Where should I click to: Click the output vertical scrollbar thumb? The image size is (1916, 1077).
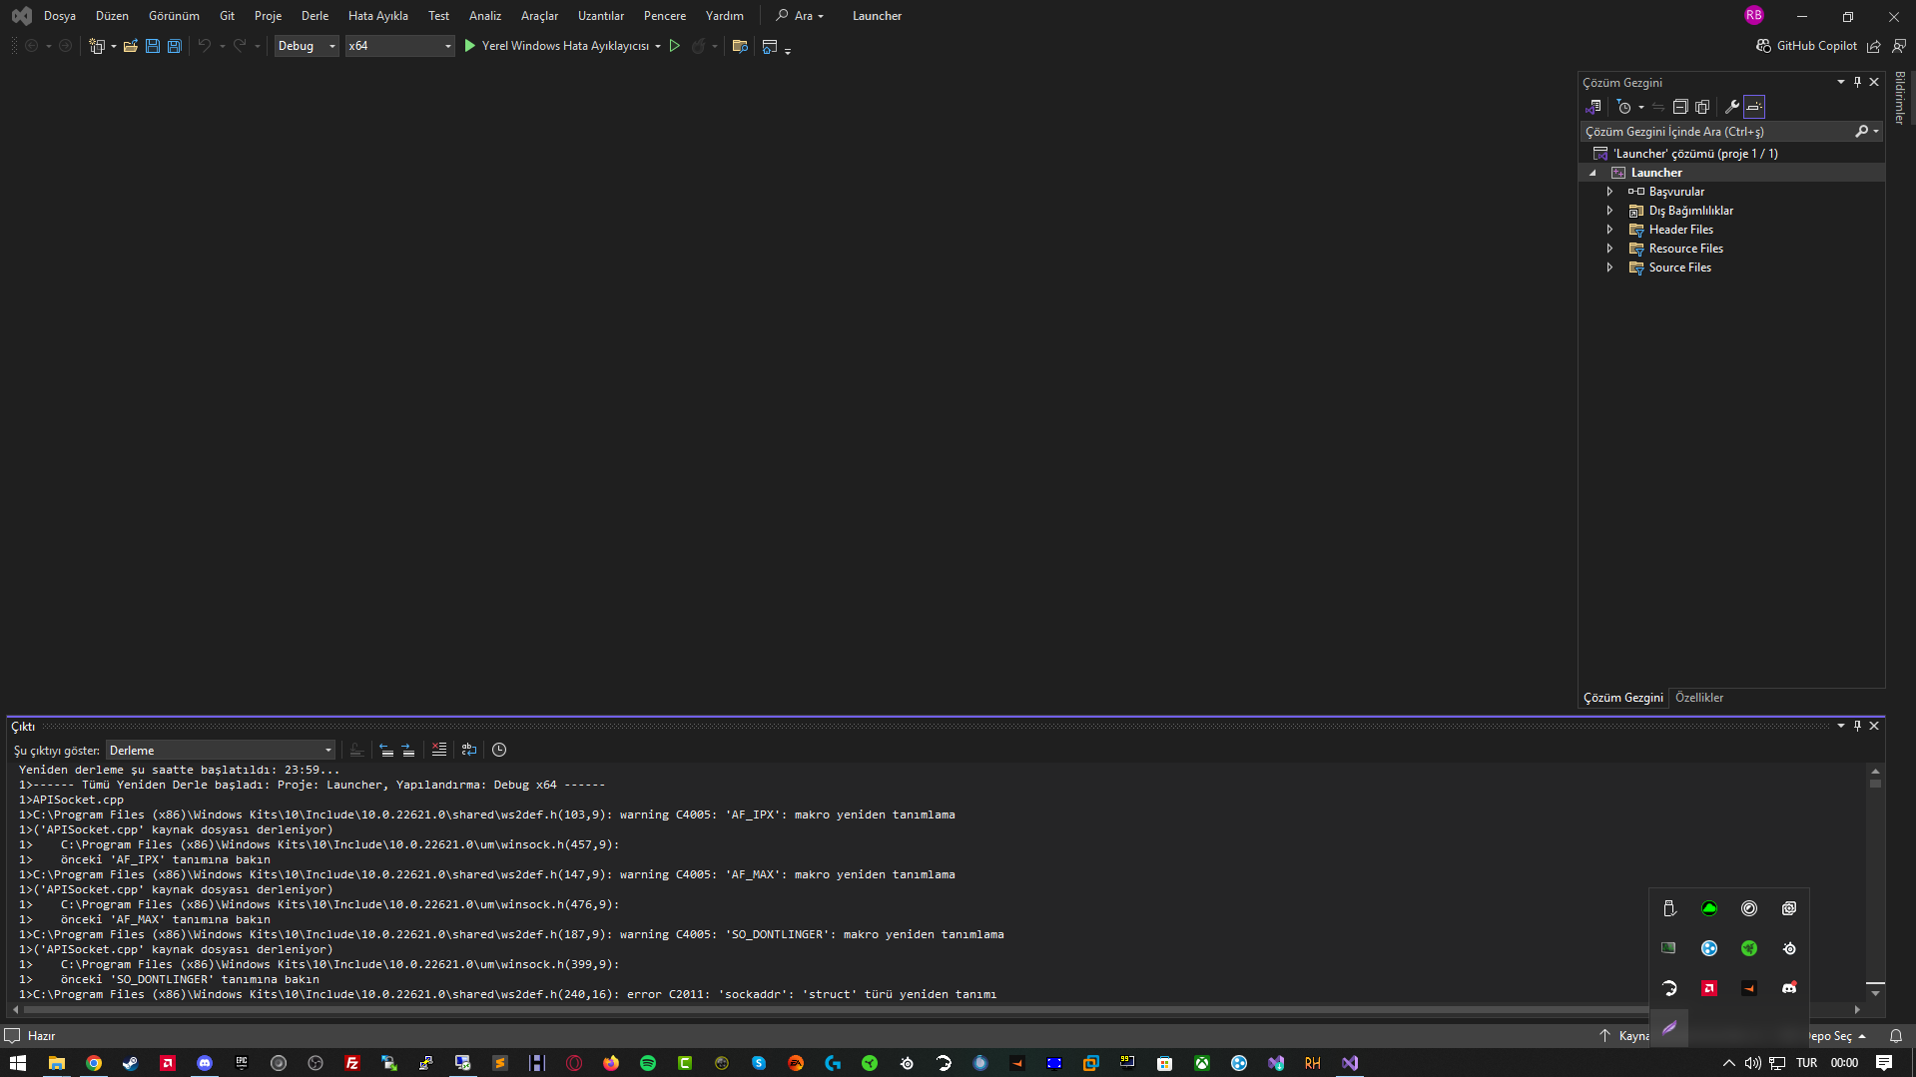point(1875,784)
